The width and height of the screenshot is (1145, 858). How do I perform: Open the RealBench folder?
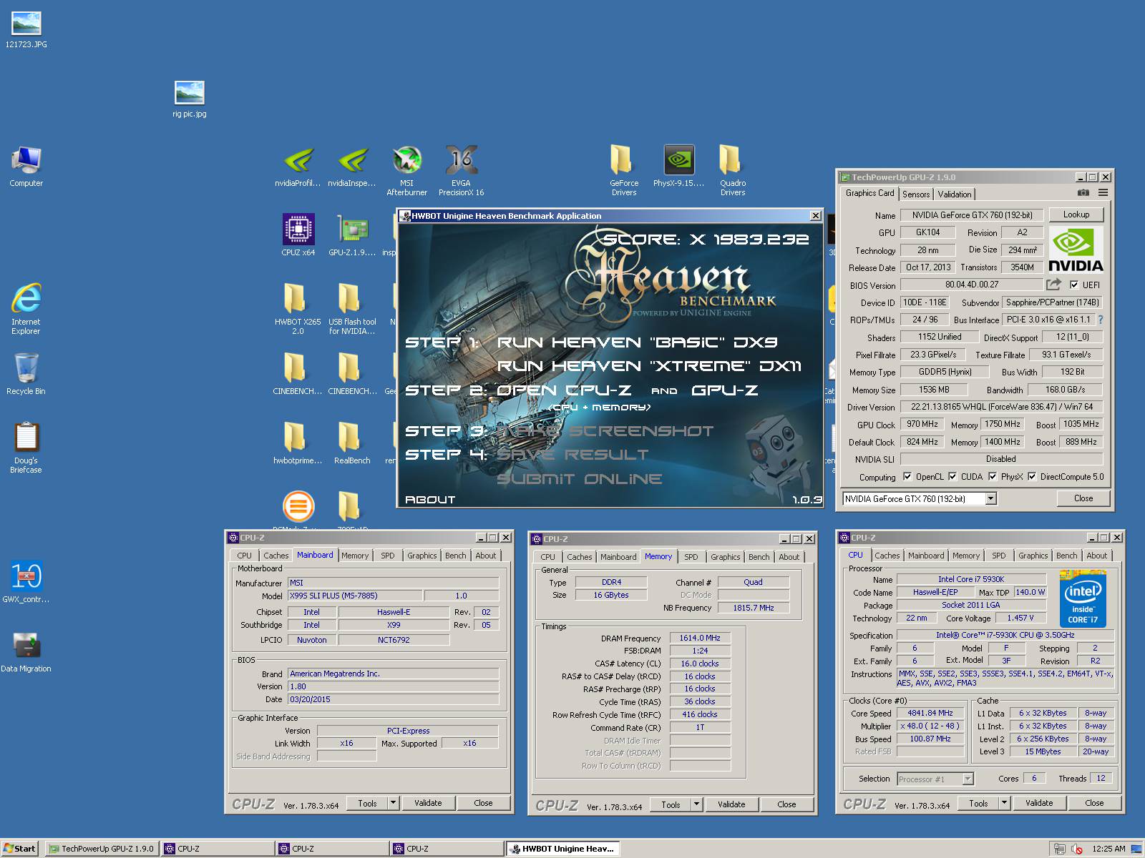point(352,443)
